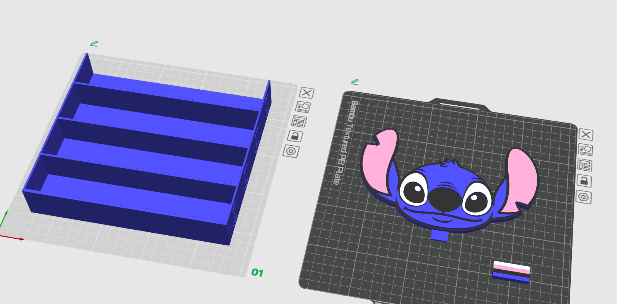The height and width of the screenshot is (304, 617).
Task: Edit the plate name of the Stitch plate
Action: [355, 82]
